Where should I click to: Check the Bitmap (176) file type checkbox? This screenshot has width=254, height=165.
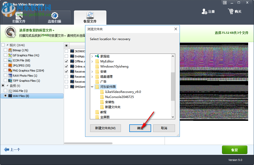(5, 50)
